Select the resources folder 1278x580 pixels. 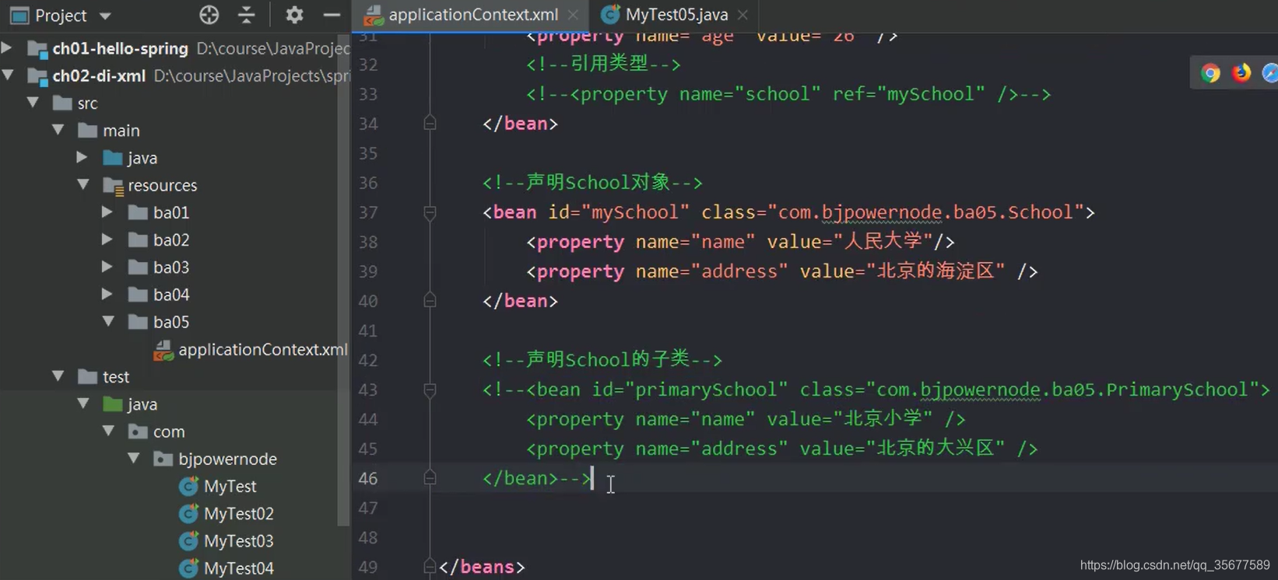point(163,186)
